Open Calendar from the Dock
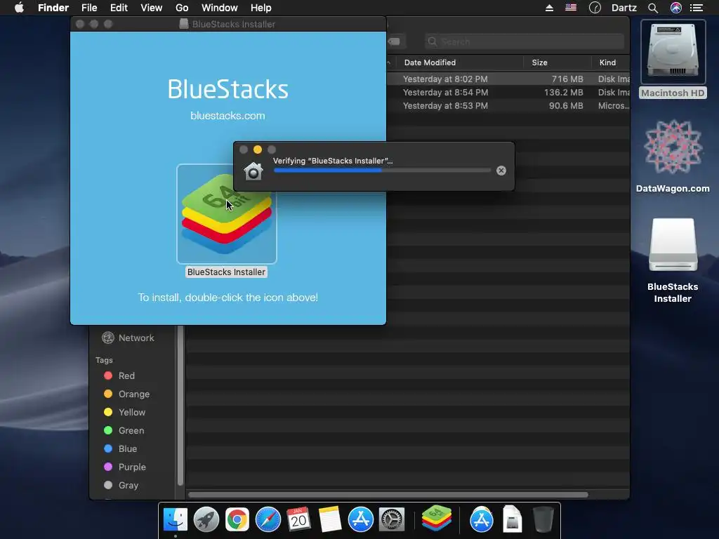The image size is (719, 539). click(x=299, y=520)
